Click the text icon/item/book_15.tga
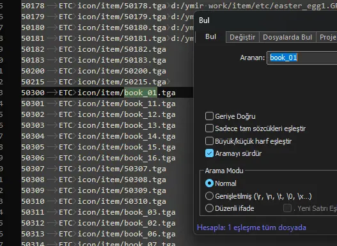Image resolution: width=337 pixels, height=246 pixels. 127,147
